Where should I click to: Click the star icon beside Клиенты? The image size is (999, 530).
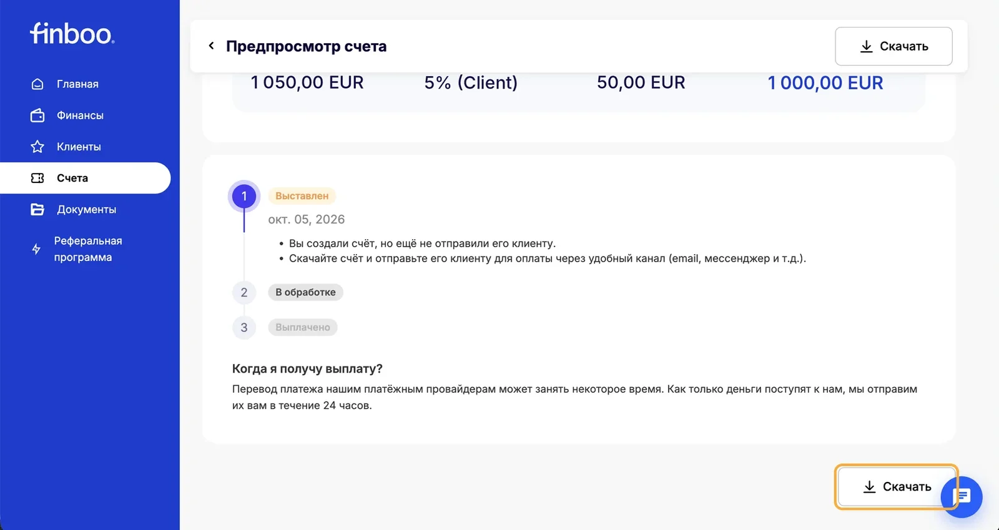pos(37,147)
